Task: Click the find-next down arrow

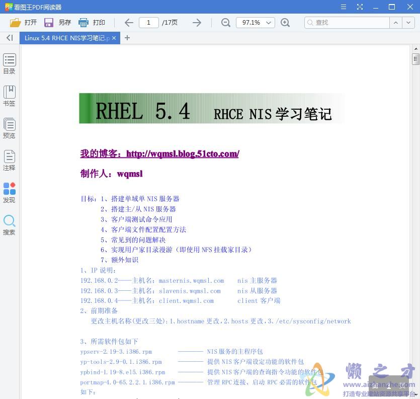Action: pyautogui.click(x=408, y=22)
